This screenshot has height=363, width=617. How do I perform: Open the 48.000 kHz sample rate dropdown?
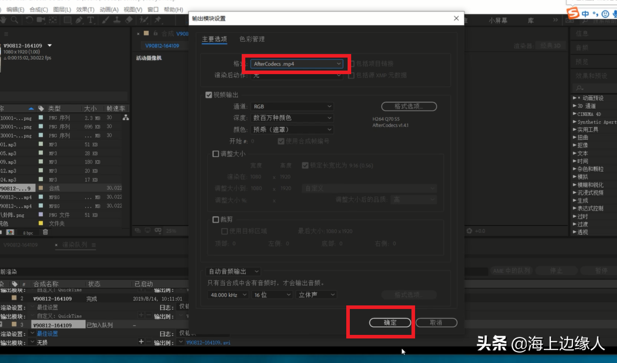[x=228, y=294]
